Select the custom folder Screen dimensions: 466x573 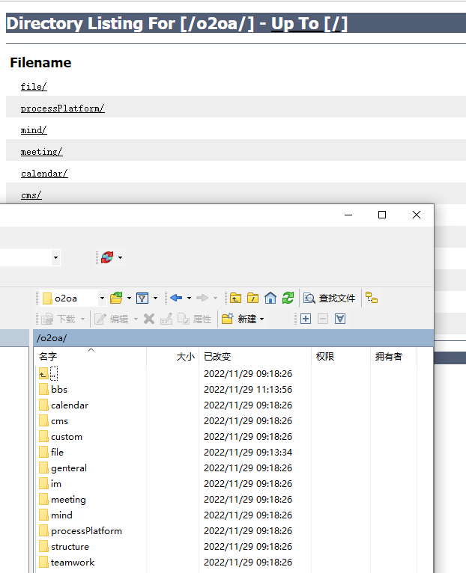61,436
